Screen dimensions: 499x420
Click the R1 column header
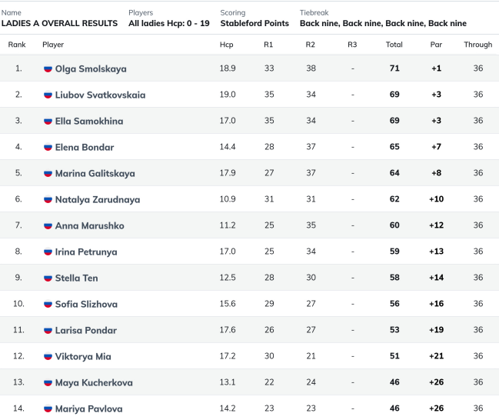268,45
